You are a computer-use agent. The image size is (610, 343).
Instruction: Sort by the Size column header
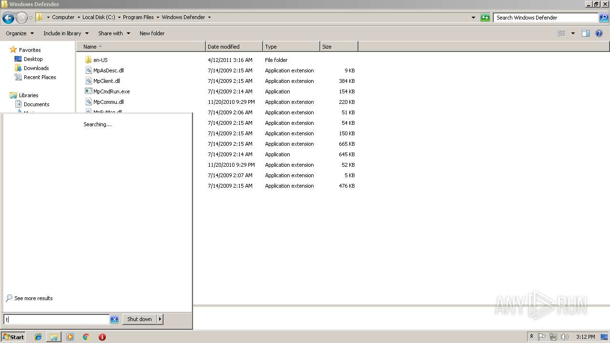pos(339,47)
